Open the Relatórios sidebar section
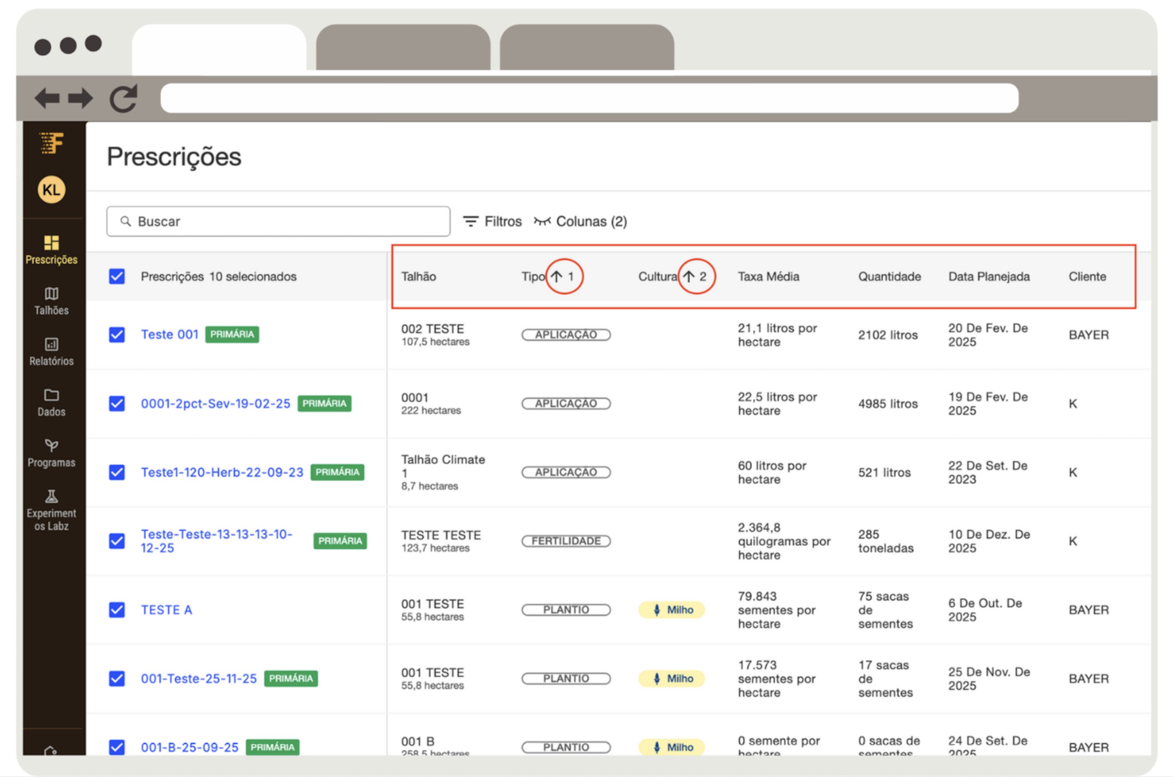This screenshot has width=1173, height=777. point(51,351)
